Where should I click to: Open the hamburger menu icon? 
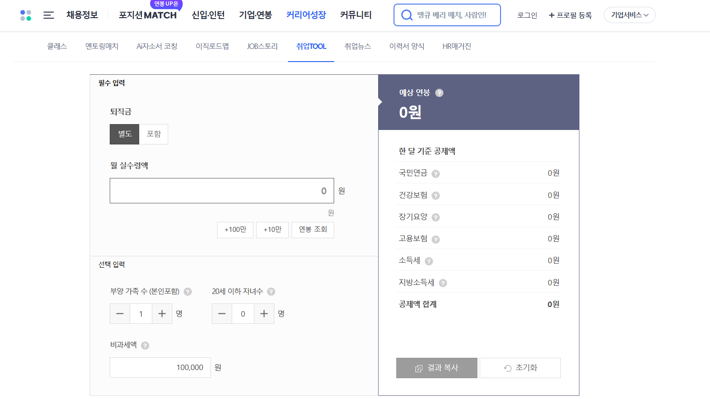[x=48, y=15]
